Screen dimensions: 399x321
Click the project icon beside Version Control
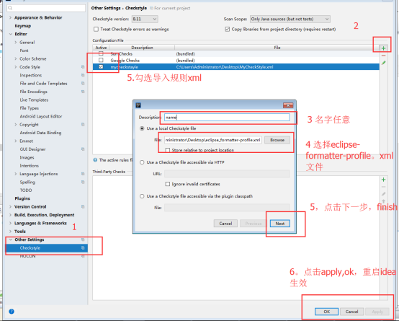(x=83, y=207)
